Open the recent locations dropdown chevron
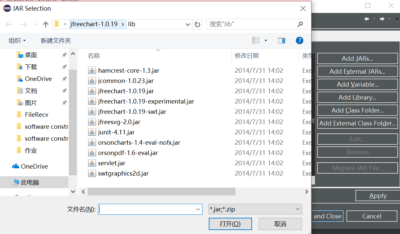The height and width of the screenshot is (234, 400). coord(35,25)
